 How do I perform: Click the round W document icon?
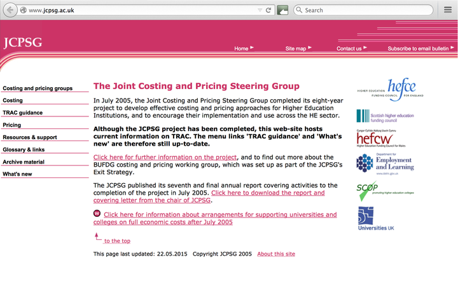coord(97,214)
